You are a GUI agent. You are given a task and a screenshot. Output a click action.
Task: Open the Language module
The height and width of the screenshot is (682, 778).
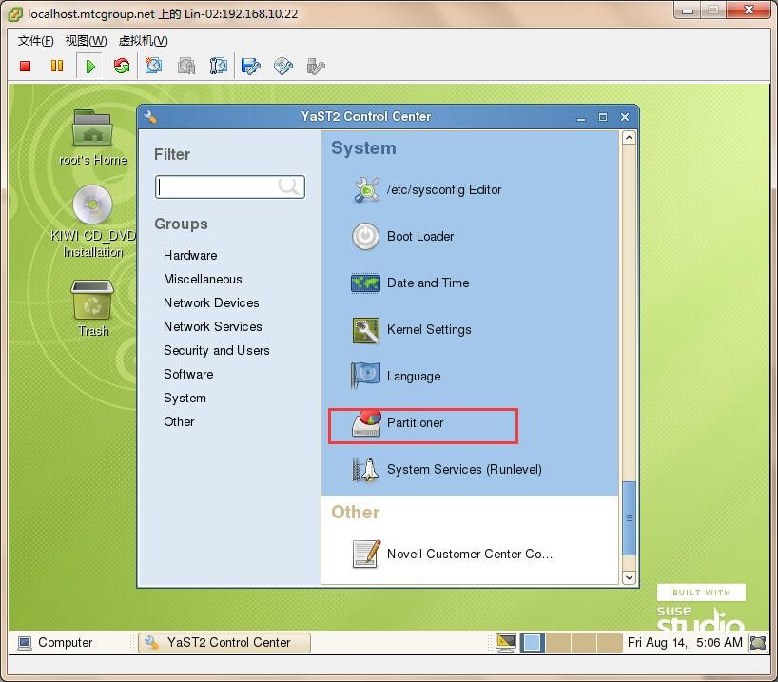point(396,377)
